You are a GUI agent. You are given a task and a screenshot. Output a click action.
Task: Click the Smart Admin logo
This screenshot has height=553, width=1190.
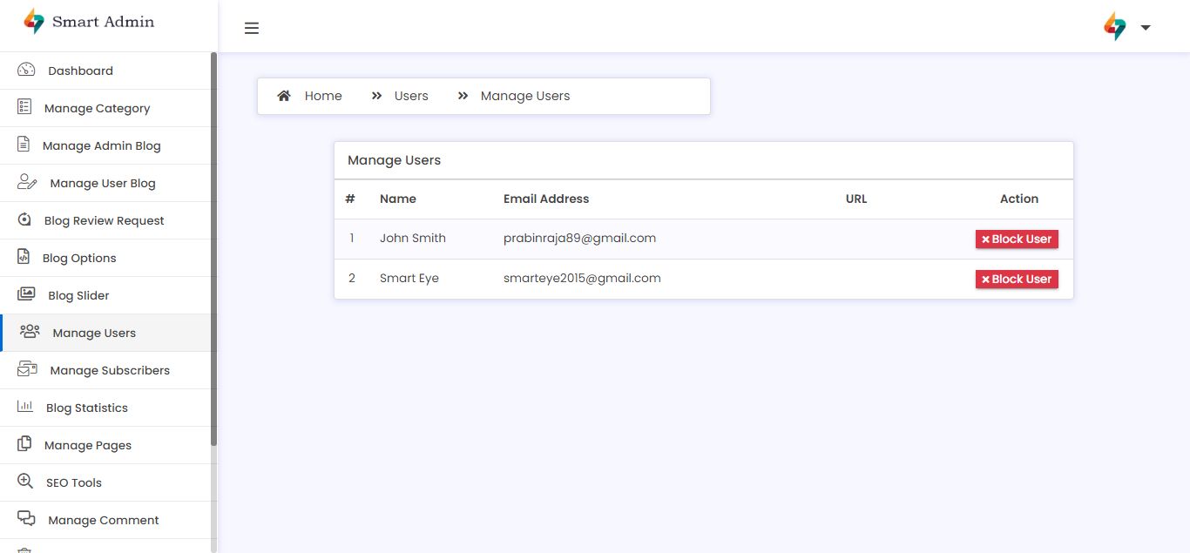tap(90, 22)
